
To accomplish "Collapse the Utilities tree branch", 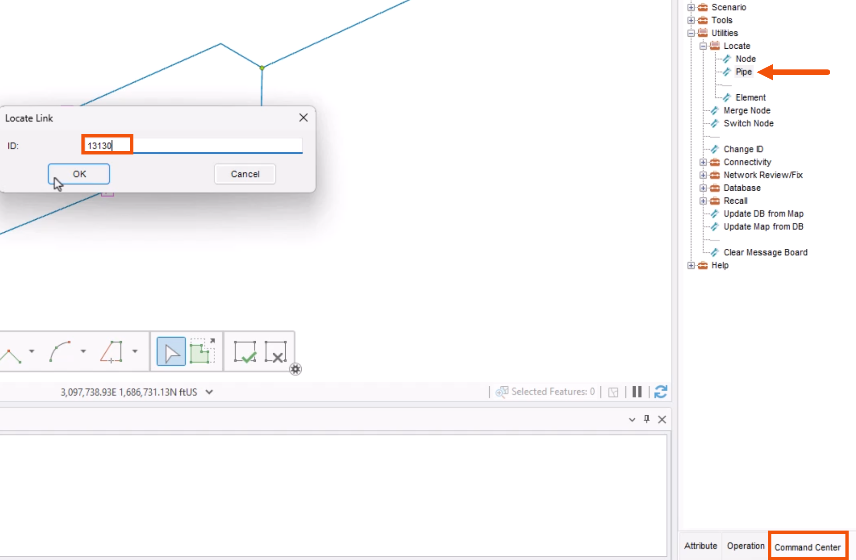I will pos(690,33).
